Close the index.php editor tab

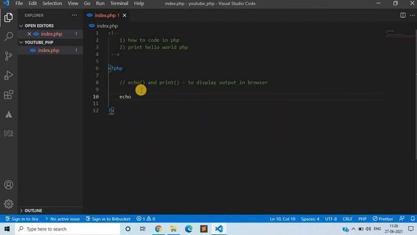(x=124, y=16)
